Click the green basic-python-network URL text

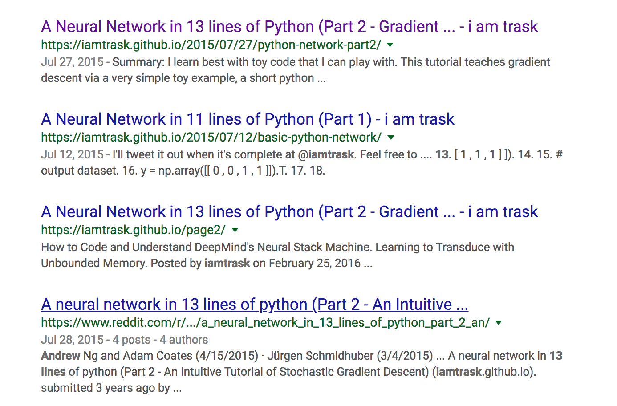211,138
